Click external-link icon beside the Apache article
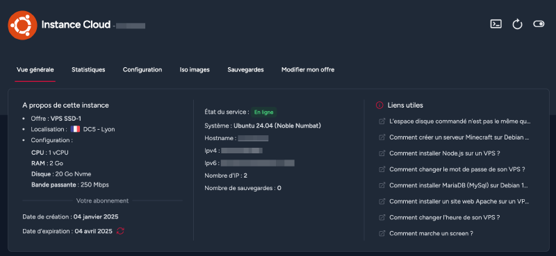Viewport: 556px width, 256px height. (382, 201)
